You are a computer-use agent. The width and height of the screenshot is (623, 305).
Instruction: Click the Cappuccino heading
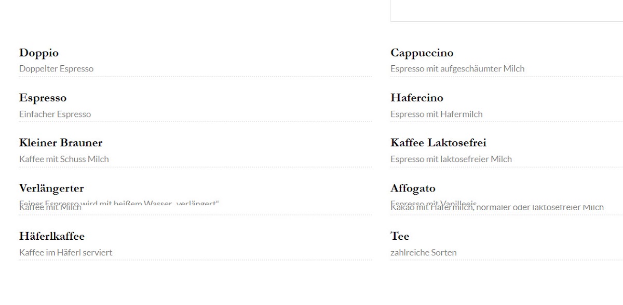(422, 53)
